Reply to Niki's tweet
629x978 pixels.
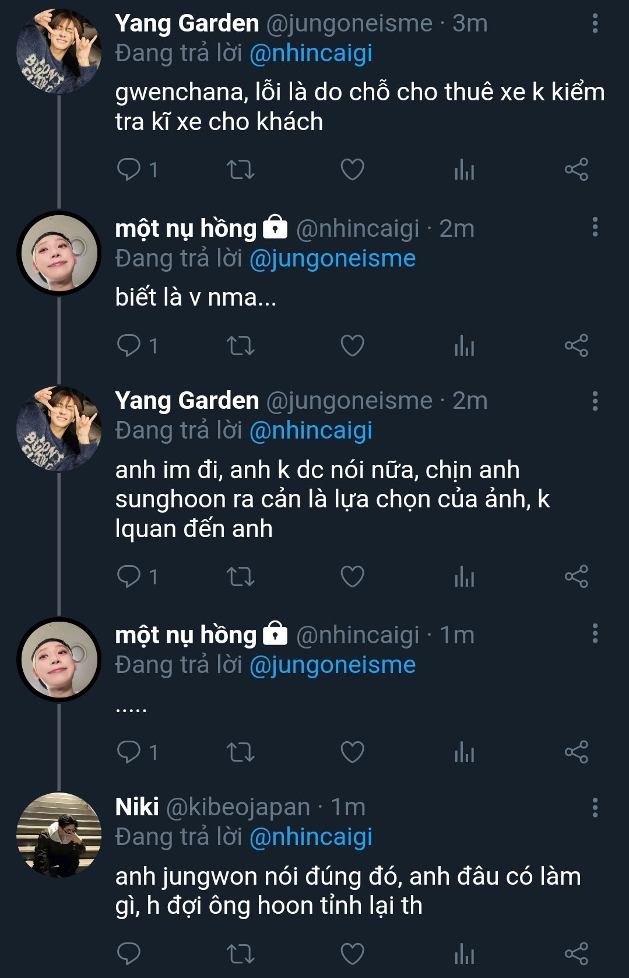tap(129, 954)
